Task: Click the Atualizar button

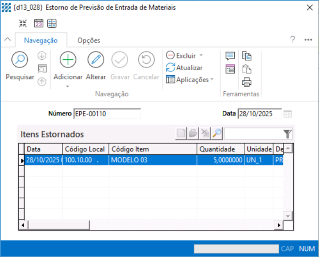Action: click(184, 68)
